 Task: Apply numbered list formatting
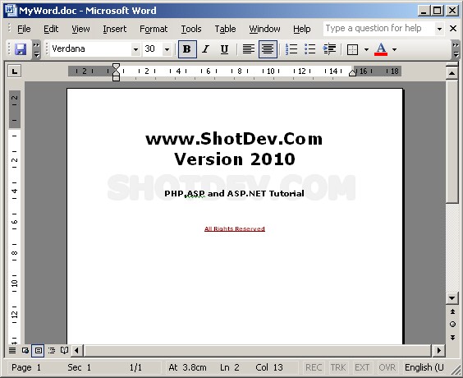click(x=291, y=49)
